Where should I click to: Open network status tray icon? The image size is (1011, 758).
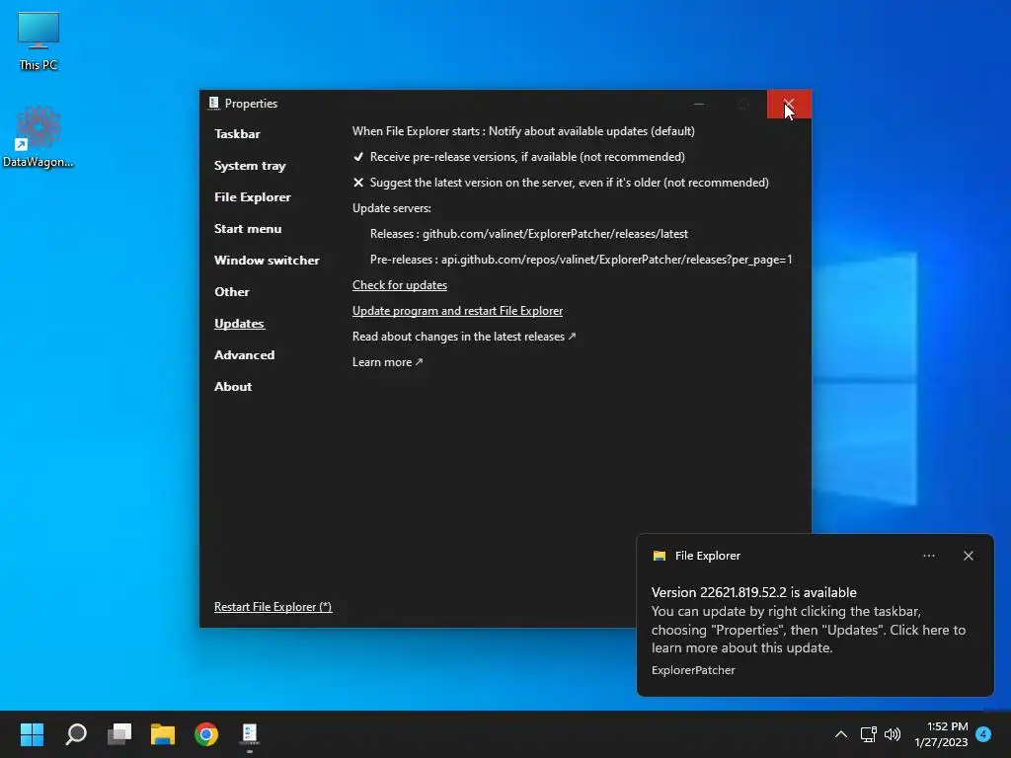tap(868, 734)
